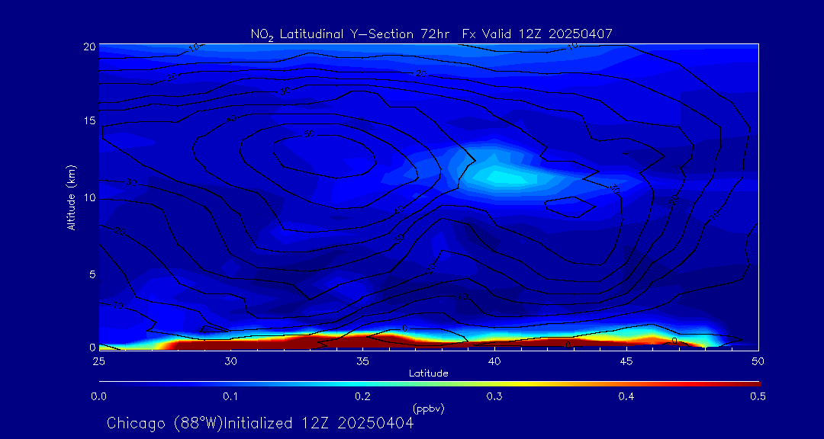Click the color bar label 0.5
This screenshot has height=439, width=824.
pyautogui.click(x=758, y=396)
